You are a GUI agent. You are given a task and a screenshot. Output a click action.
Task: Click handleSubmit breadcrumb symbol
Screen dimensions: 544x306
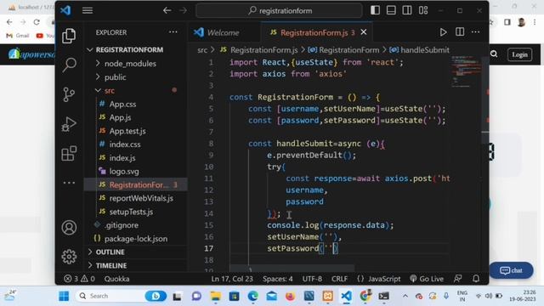[x=425, y=50]
